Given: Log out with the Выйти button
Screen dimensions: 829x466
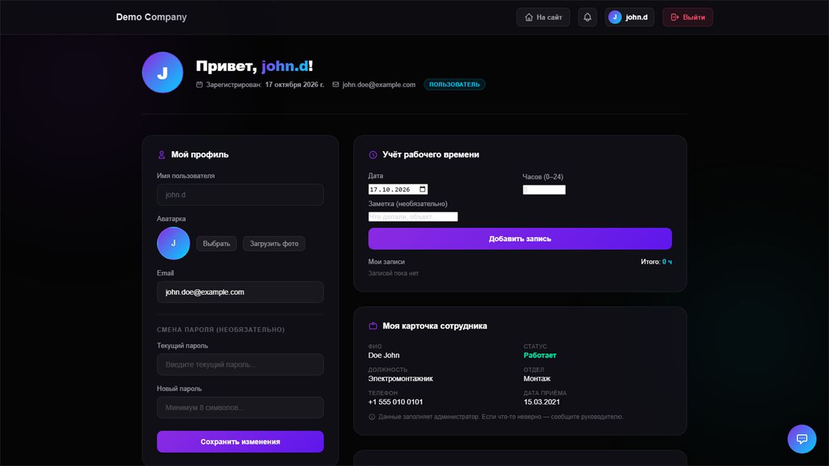Looking at the screenshot, I should tap(687, 17).
